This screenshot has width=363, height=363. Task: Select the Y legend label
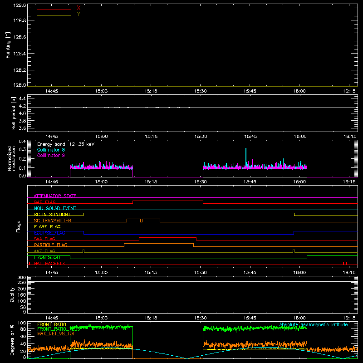78,14
